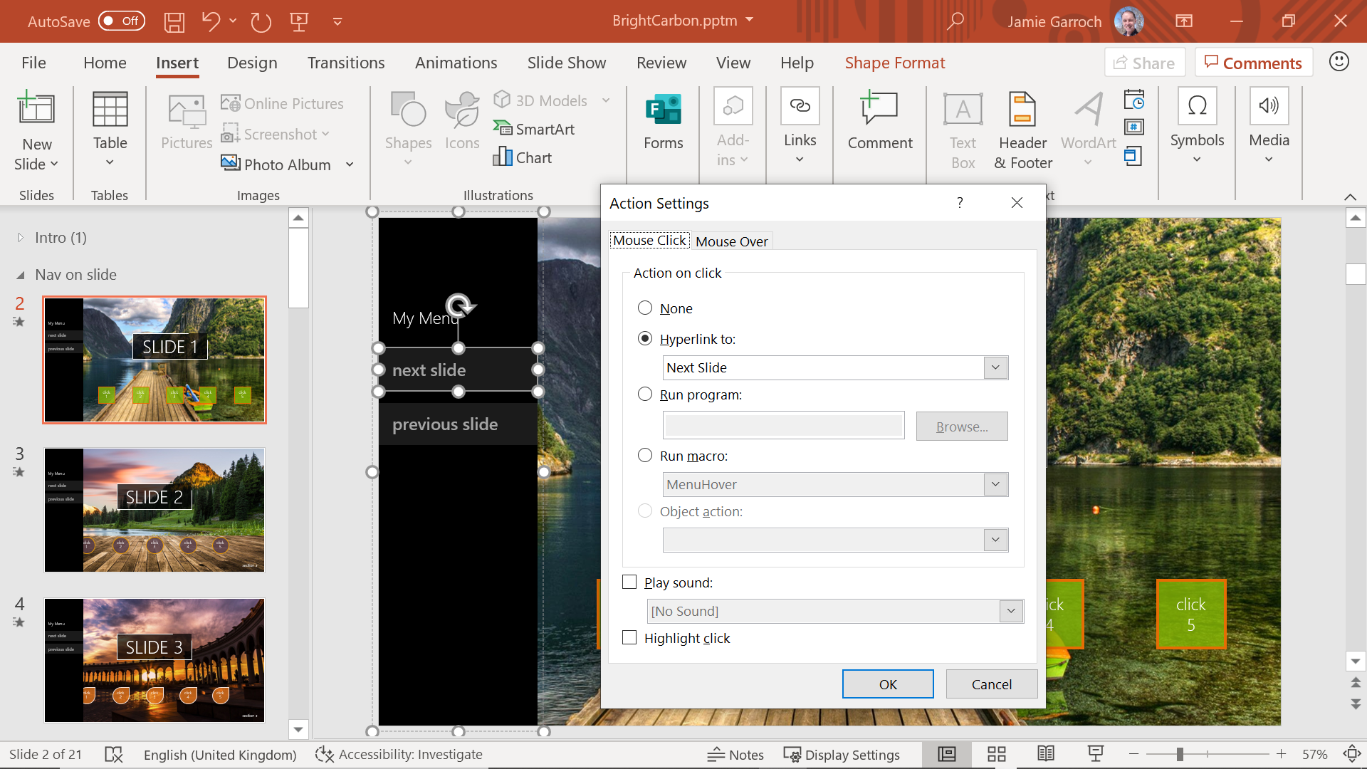Insert SmartArt graphic
The width and height of the screenshot is (1367, 769).
point(535,129)
